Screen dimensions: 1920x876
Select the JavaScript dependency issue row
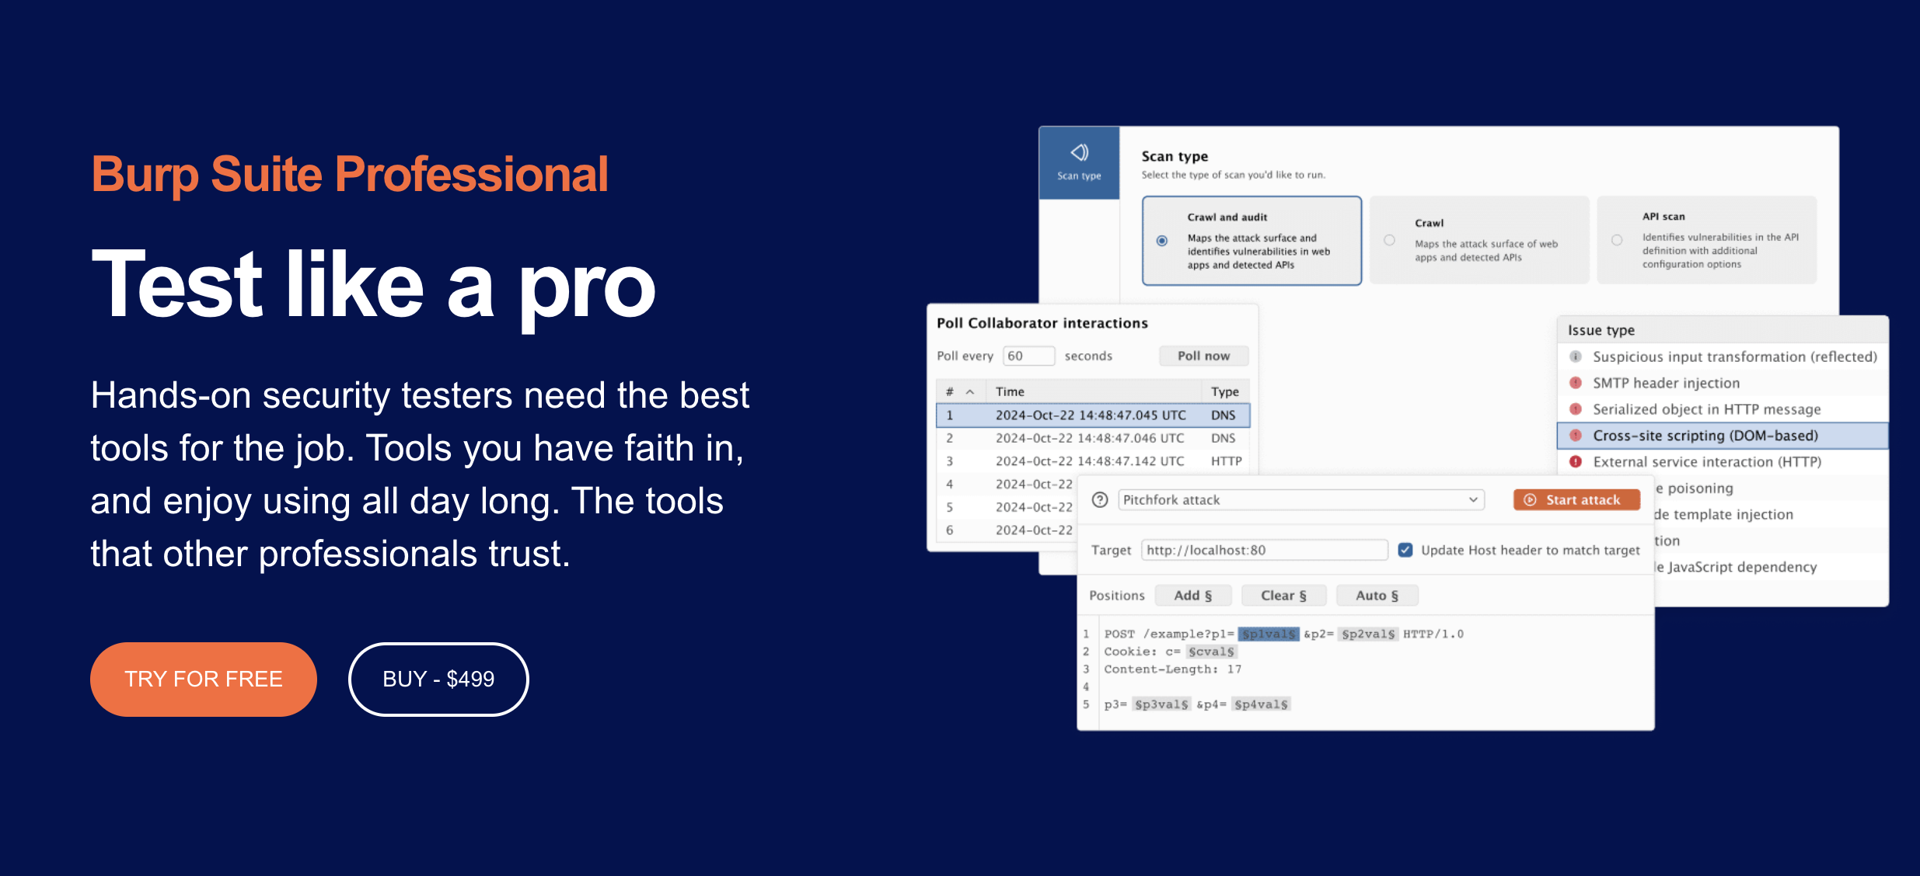pyautogui.click(x=1771, y=567)
